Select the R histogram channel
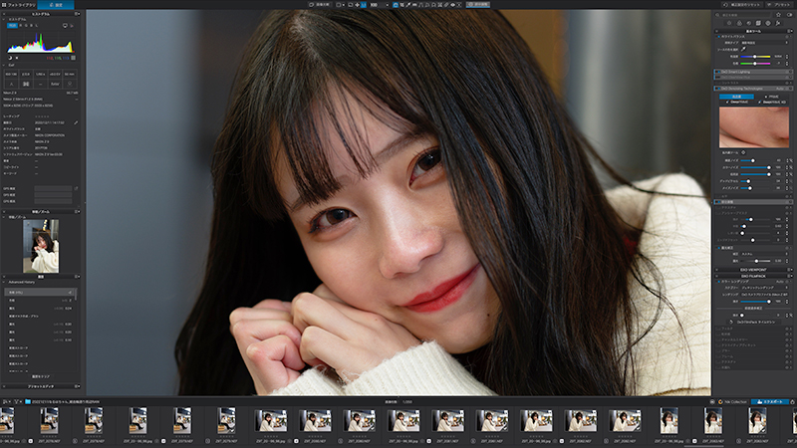This screenshot has width=797, height=448. click(20, 26)
